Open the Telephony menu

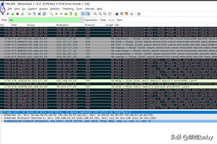pos(68,9)
